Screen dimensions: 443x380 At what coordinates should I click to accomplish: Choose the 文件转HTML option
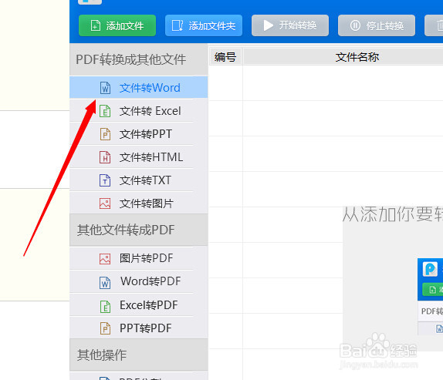139,157
